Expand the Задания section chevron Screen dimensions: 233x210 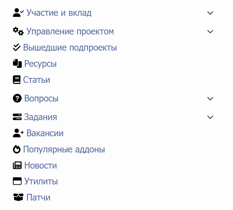point(210,117)
